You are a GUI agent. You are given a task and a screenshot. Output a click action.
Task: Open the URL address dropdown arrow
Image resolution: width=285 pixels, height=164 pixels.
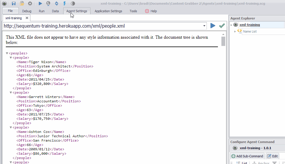204,26
